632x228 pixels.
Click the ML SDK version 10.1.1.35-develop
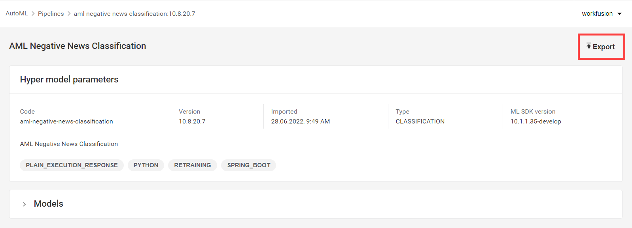click(x=536, y=121)
